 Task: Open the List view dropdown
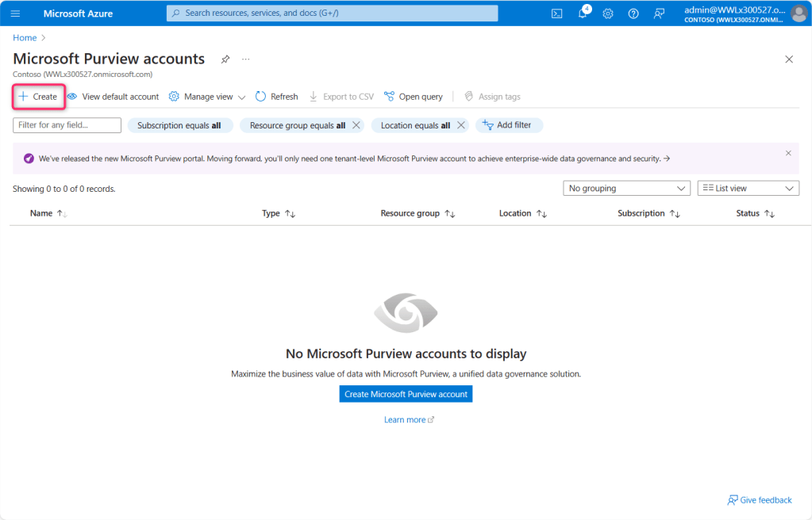[x=748, y=189]
